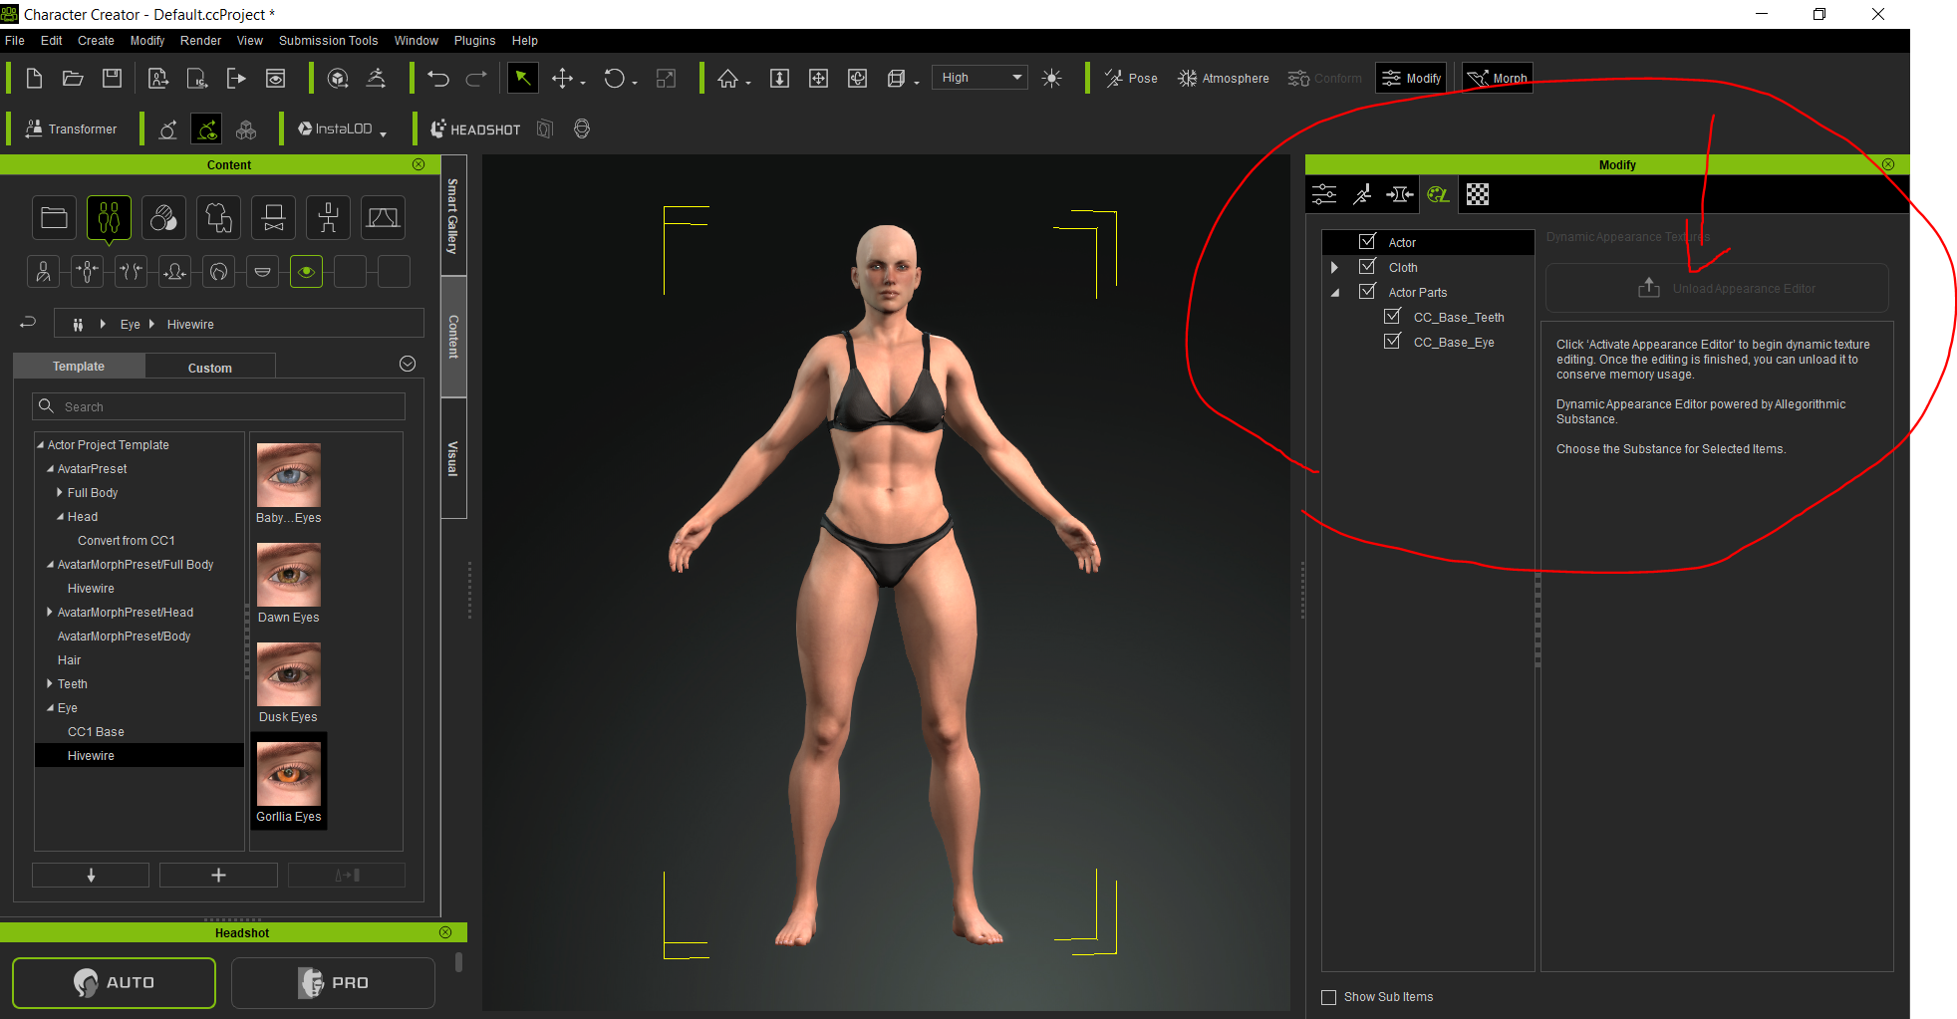Image resolution: width=1957 pixels, height=1019 pixels.
Task: Open the Headshot plugin from the toolbar
Action: [475, 128]
